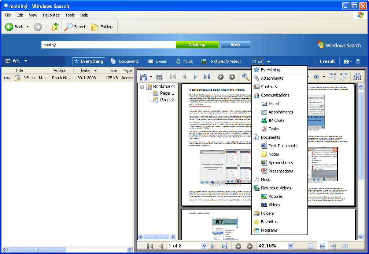Select the Everything filter tab
The height and width of the screenshot is (254, 369).
89,61
